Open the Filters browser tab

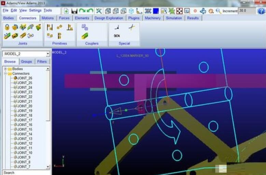42,62
